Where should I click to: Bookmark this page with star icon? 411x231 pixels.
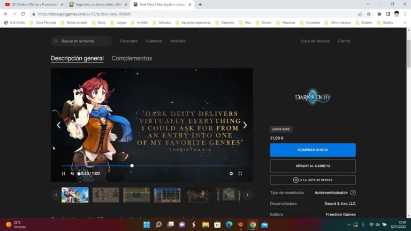click(x=369, y=14)
